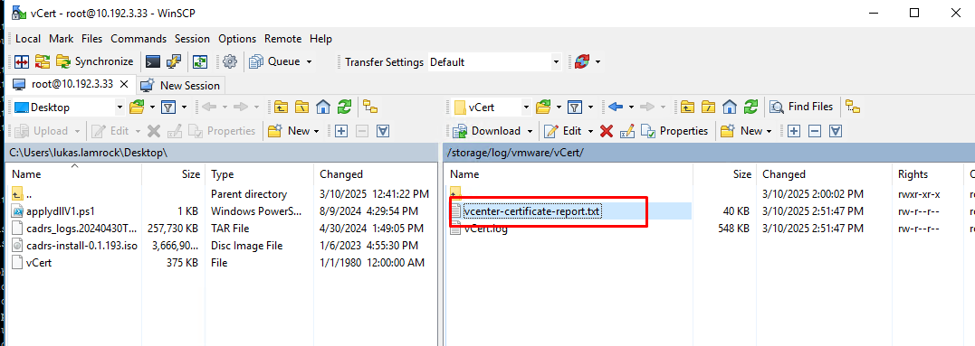Select applydllV1.ps1 in local panel
The image size is (975, 346).
61,210
